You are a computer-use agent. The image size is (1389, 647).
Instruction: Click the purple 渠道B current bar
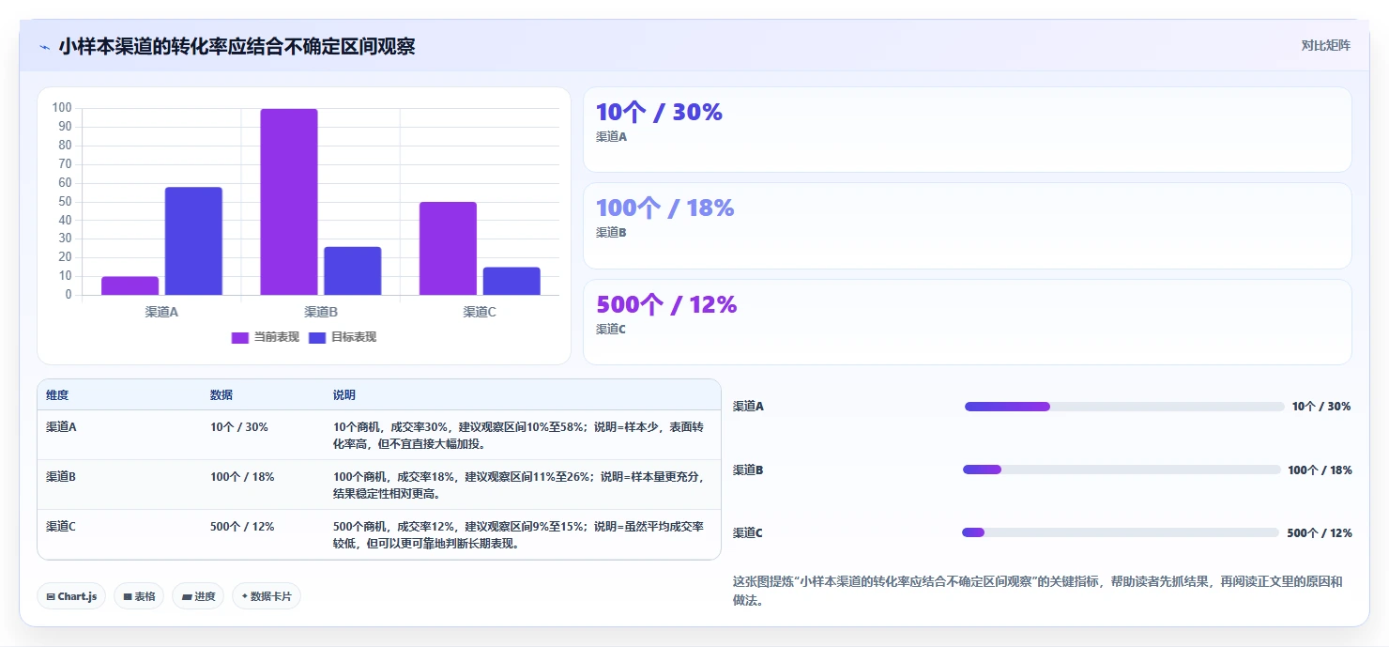click(289, 202)
